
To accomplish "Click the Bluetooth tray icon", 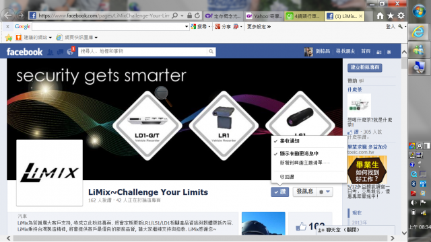I will (413, 184).
